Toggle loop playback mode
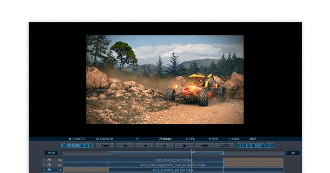The height and width of the screenshot is (173, 330). 224,146
